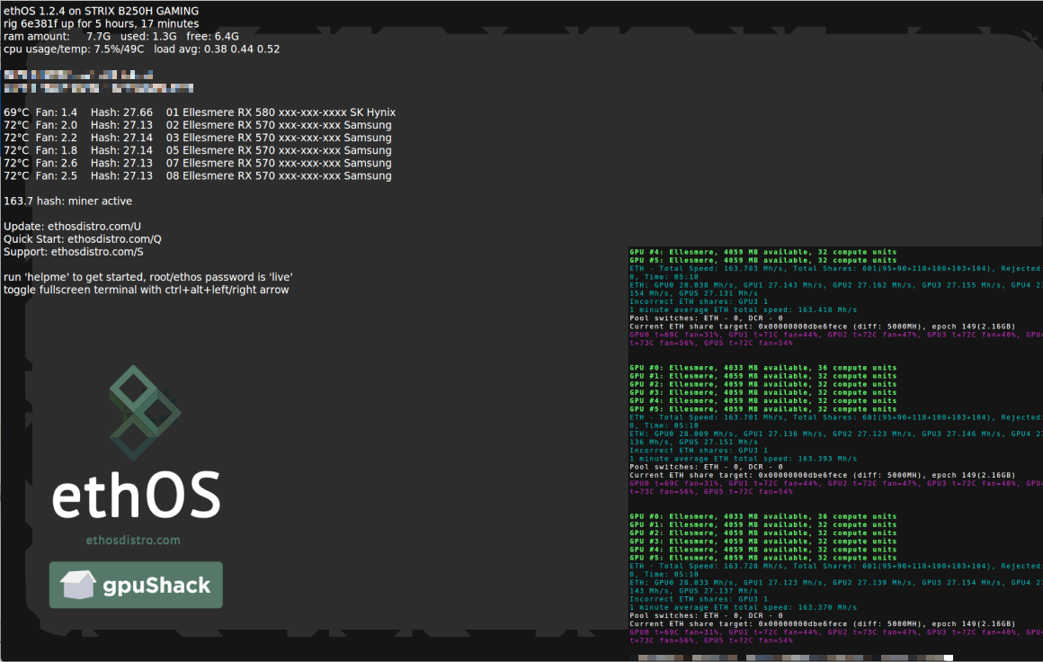Click the ethOS diamond logo icon

[x=145, y=413]
